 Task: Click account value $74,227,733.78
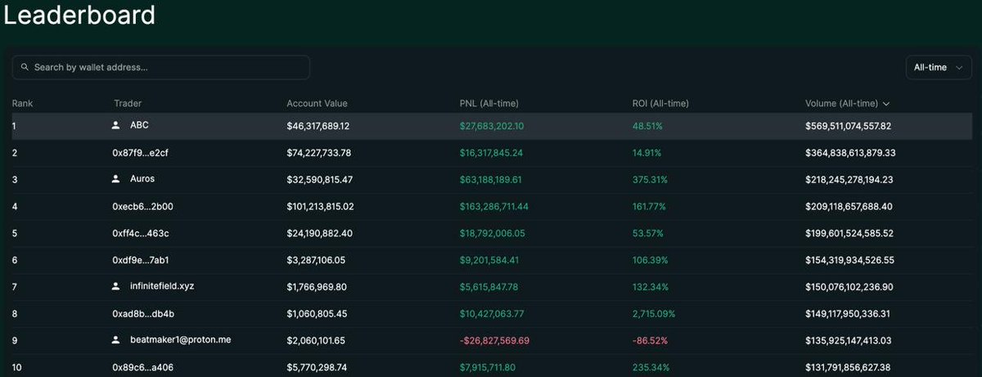click(x=318, y=153)
